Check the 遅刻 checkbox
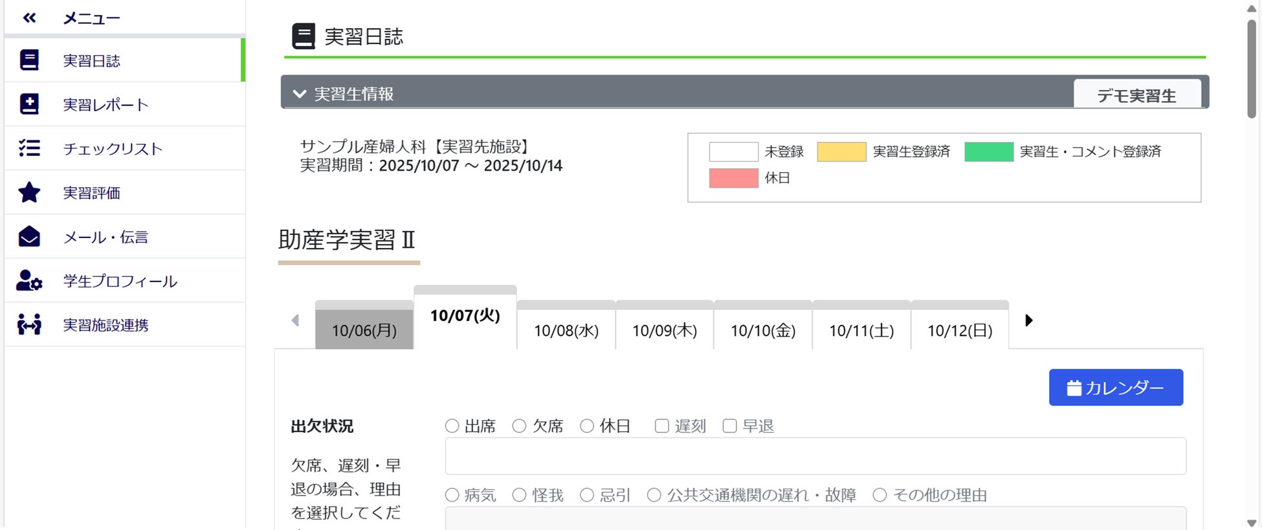Screen dimensions: 1262x530 click(x=661, y=426)
